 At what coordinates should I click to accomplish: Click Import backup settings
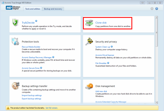coord(32,95)
